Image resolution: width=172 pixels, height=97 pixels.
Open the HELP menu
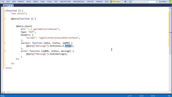click(107, 2)
